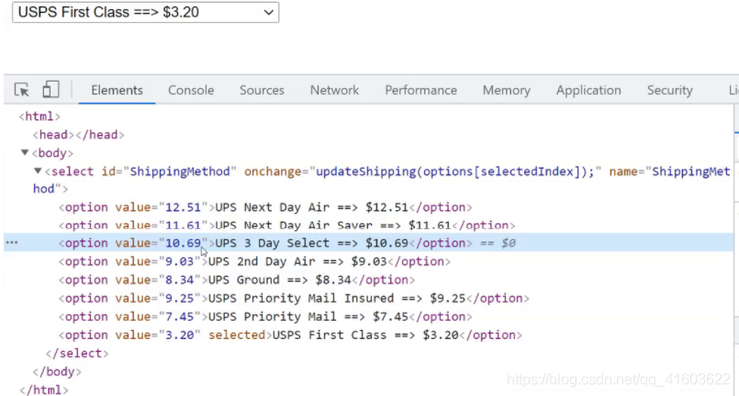This screenshot has height=396, width=739.
Task: Select the USPS Priority Mail Insured option line
Action: click(294, 298)
